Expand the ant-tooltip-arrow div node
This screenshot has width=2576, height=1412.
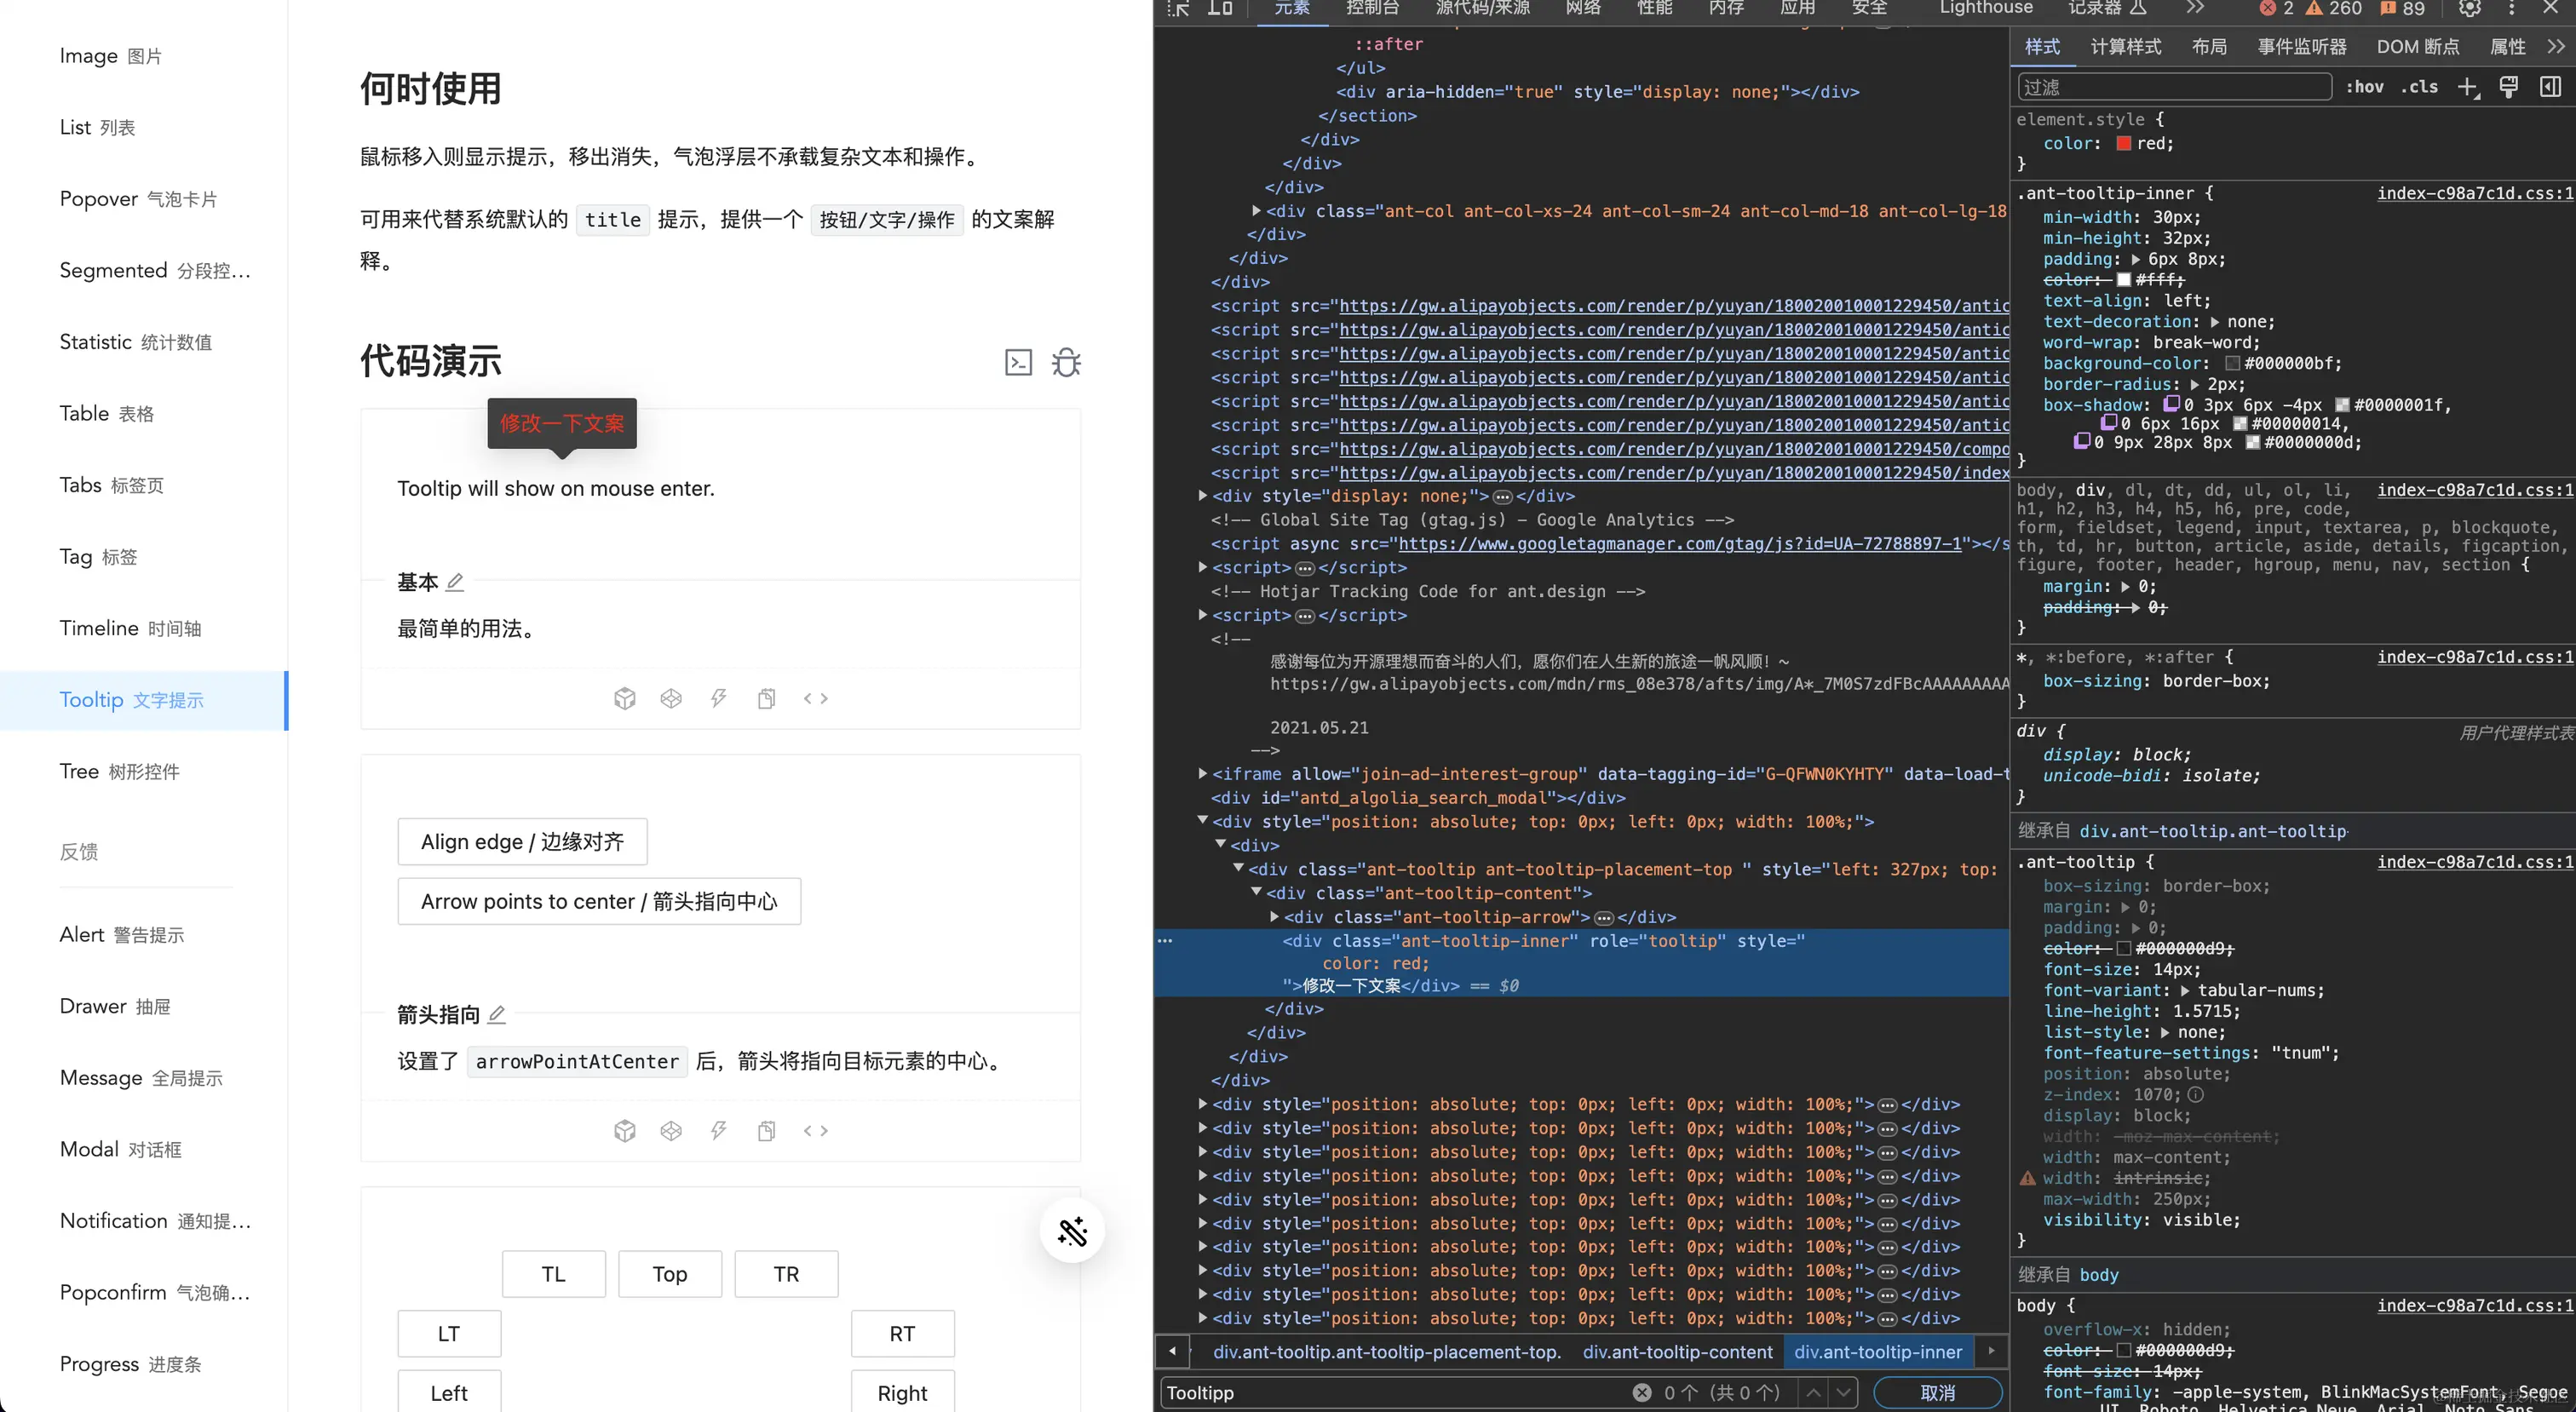tap(1274, 916)
